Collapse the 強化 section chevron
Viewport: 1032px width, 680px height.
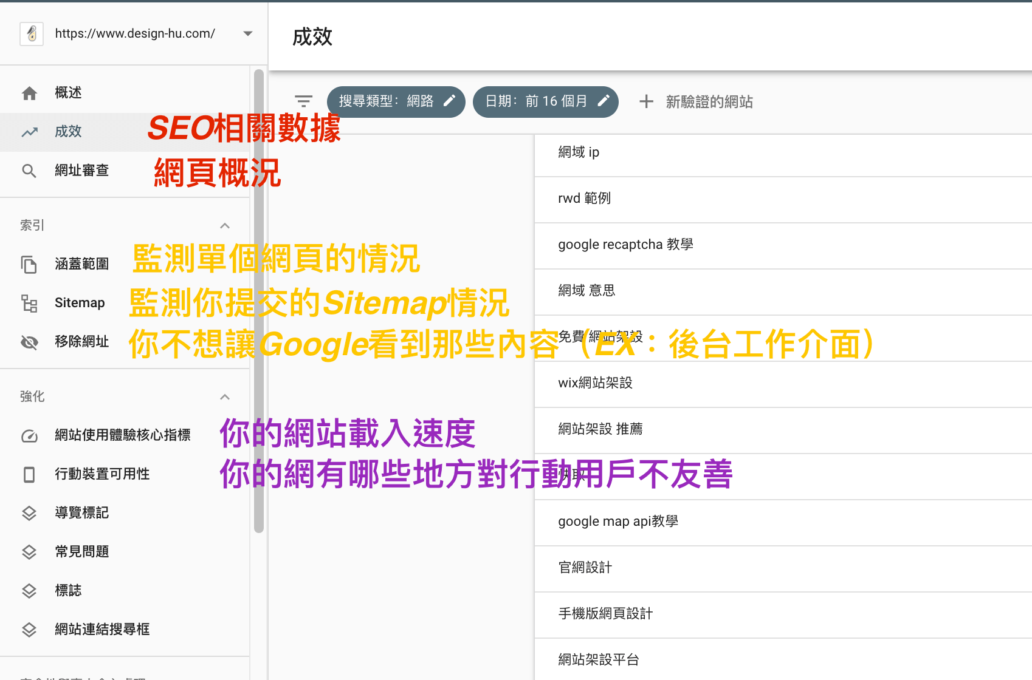(x=225, y=396)
